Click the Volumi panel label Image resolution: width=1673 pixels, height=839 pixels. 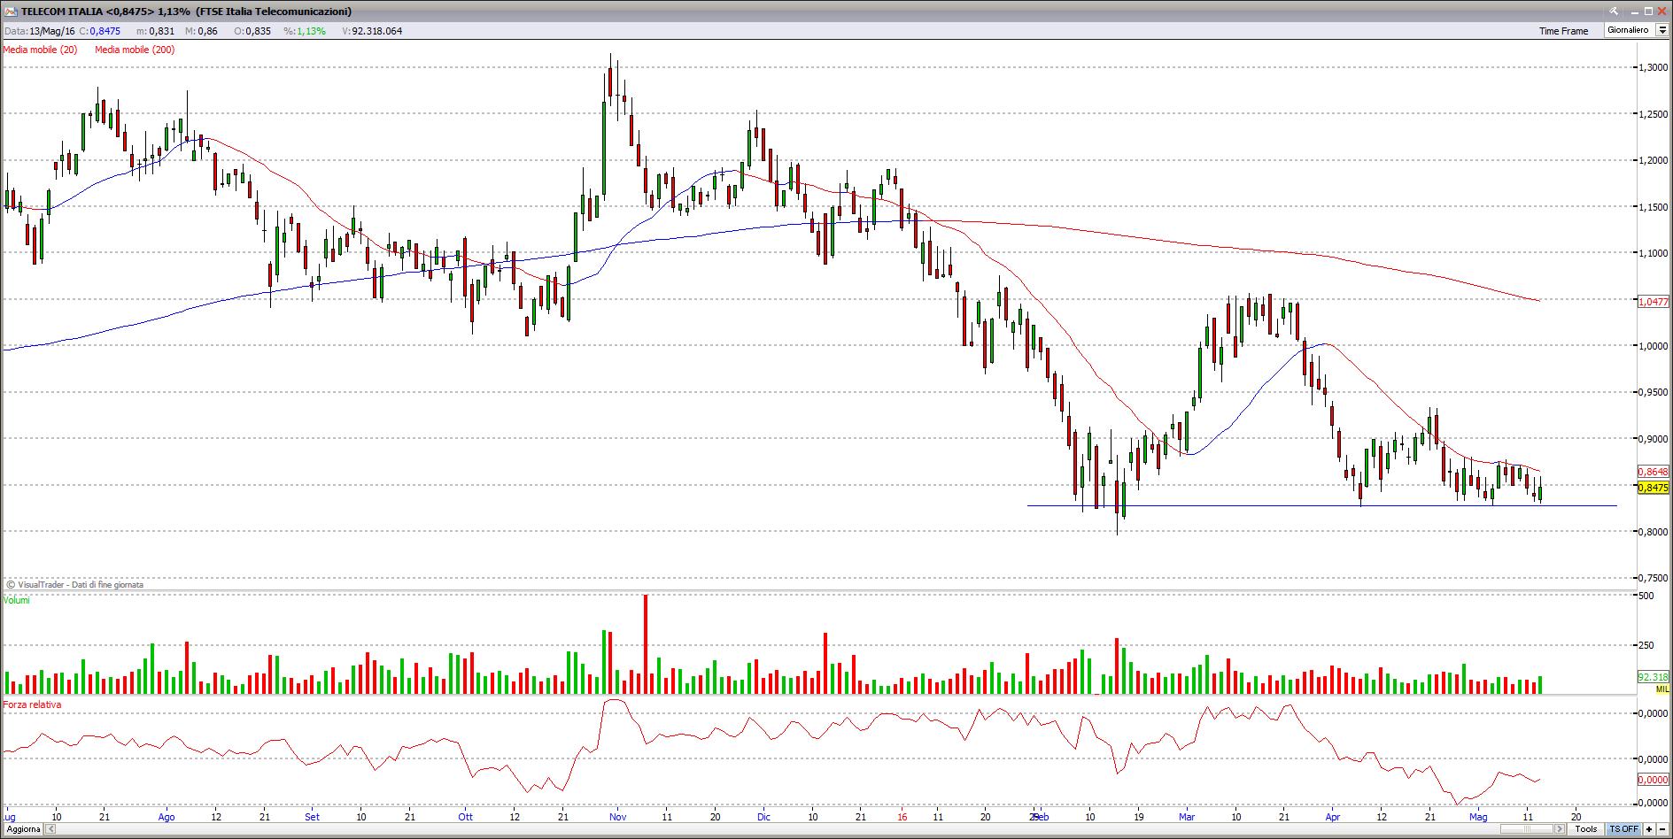[16, 600]
